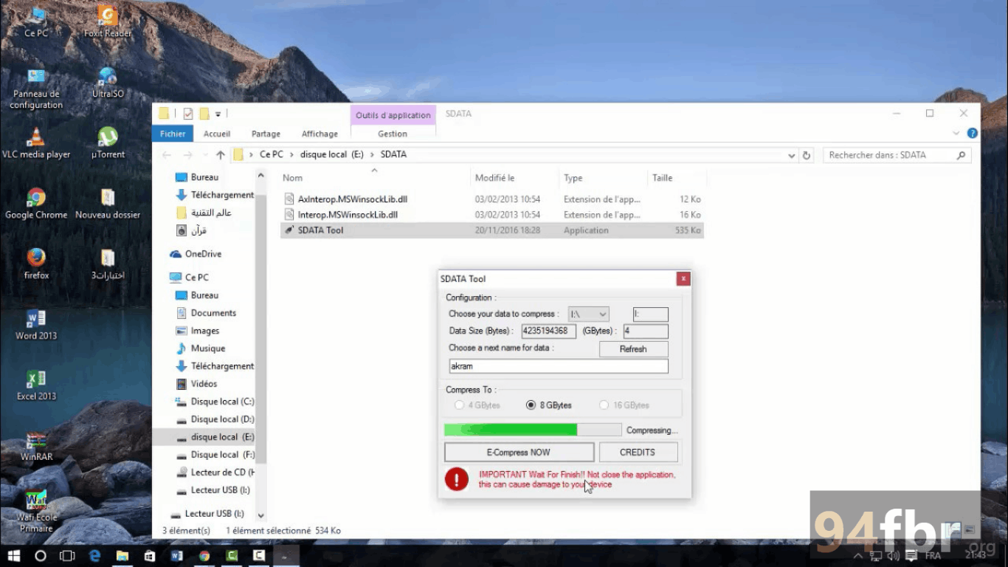
Task: Click the chevron after Ce PC in the path
Action: pos(291,155)
